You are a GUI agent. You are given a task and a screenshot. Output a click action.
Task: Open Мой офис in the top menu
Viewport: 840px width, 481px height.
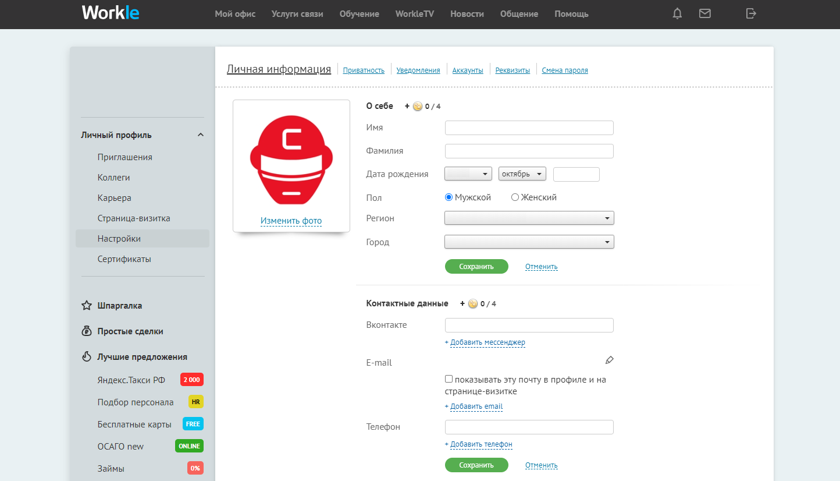[x=235, y=14]
